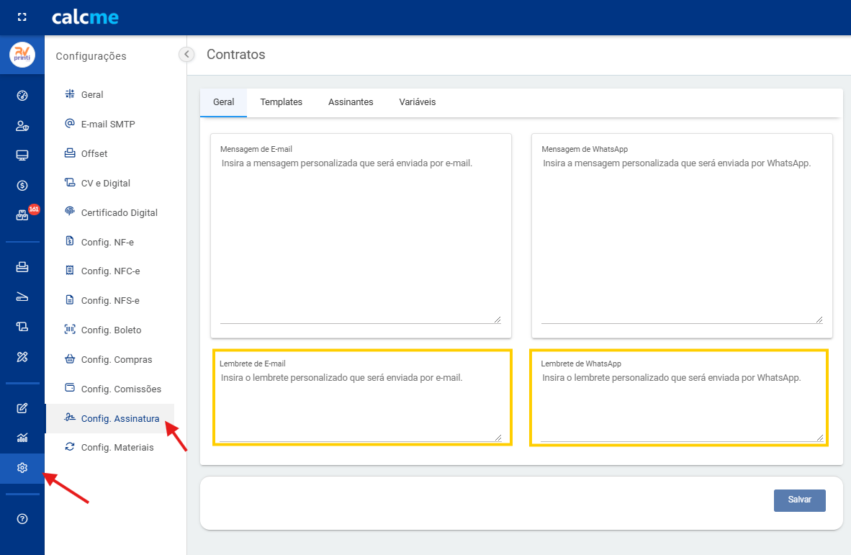Open Config. NFS-e entry

click(x=109, y=300)
